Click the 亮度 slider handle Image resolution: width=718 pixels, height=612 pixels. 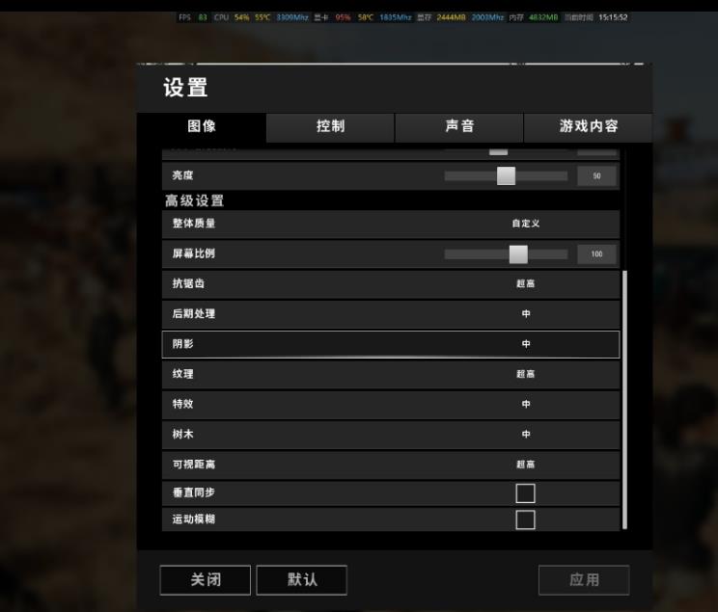[506, 176]
